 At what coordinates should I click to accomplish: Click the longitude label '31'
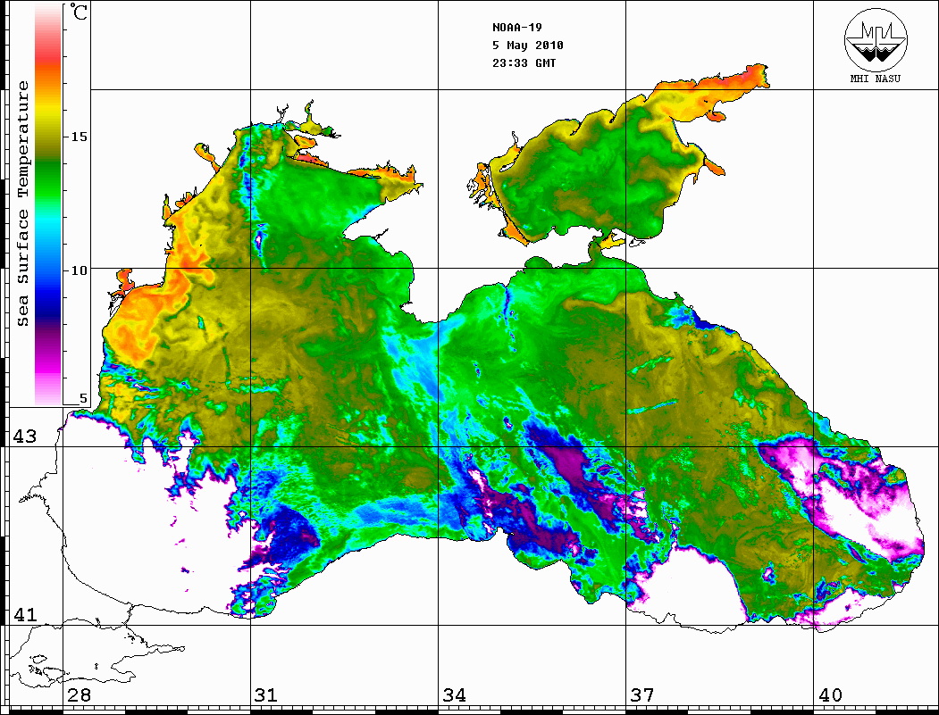(266, 695)
